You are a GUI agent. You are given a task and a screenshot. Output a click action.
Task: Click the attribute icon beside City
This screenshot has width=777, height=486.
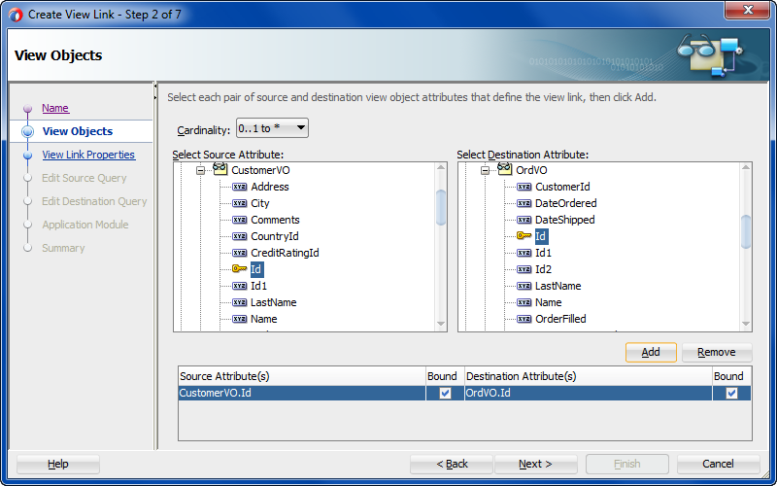pos(239,203)
